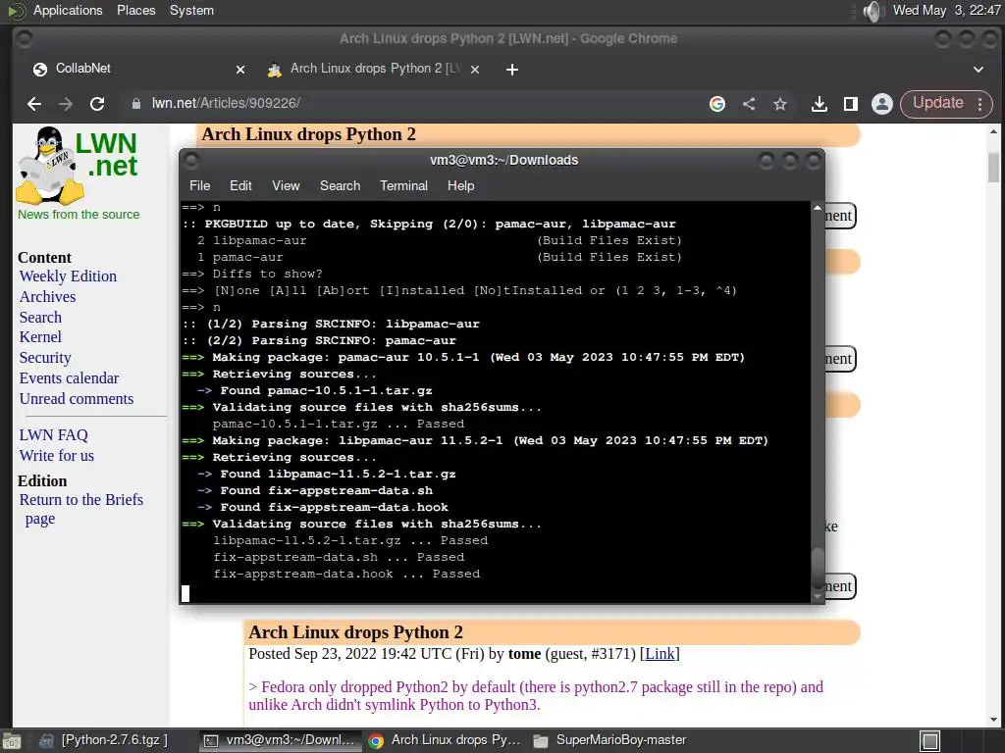This screenshot has height=753, width=1005.
Task: Open a new Chrome tab
Action: click(x=512, y=70)
